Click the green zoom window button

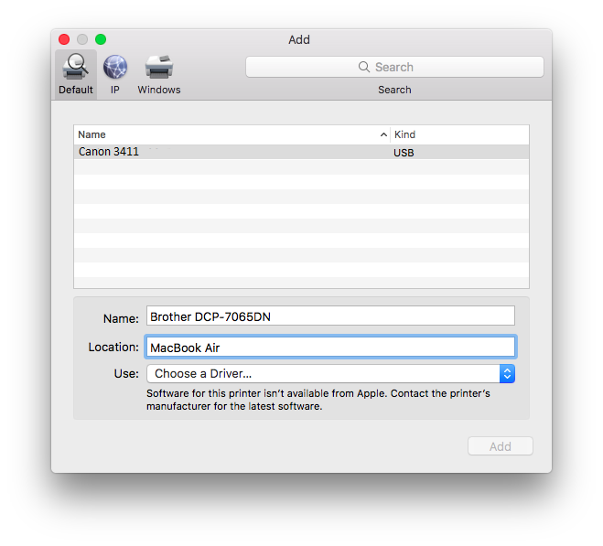[x=101, y=39]
